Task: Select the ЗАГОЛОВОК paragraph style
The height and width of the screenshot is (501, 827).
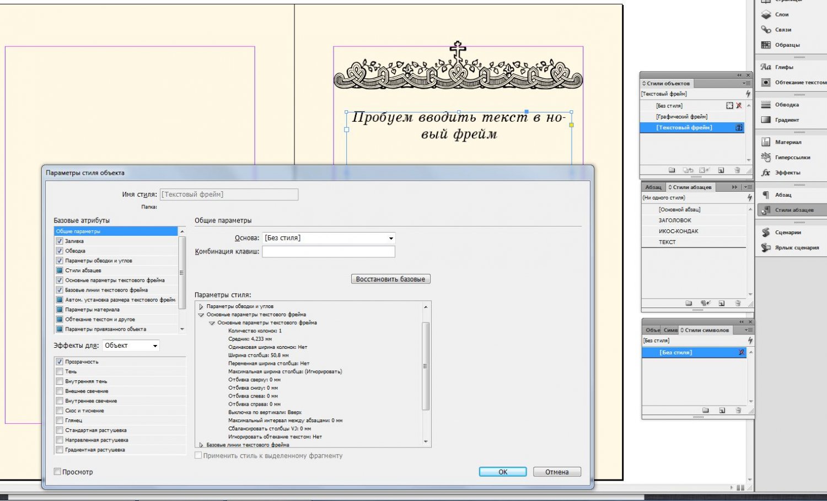Action: pyautogui.click(x=695, y=220)
